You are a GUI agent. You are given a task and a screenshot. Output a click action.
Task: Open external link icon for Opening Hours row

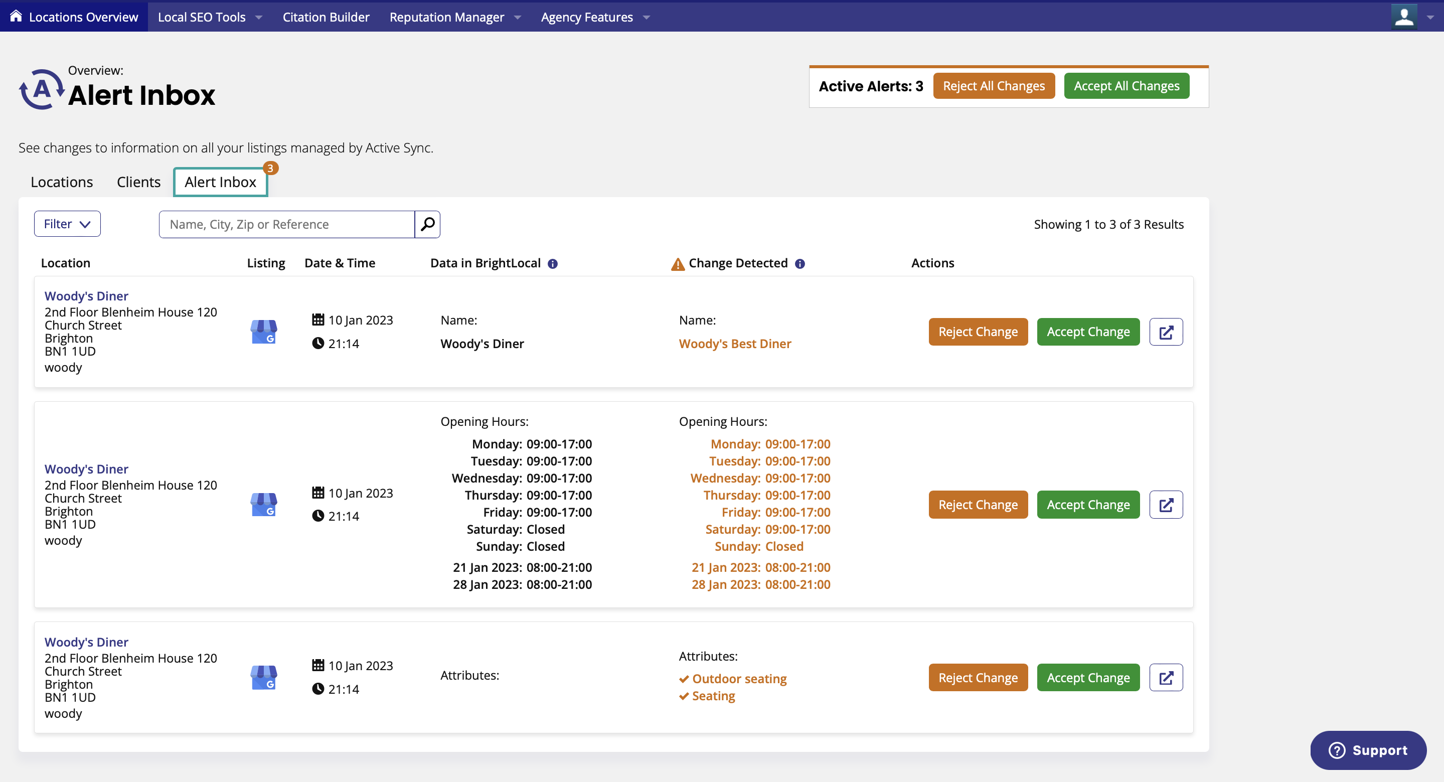[x=1166, y=505]
